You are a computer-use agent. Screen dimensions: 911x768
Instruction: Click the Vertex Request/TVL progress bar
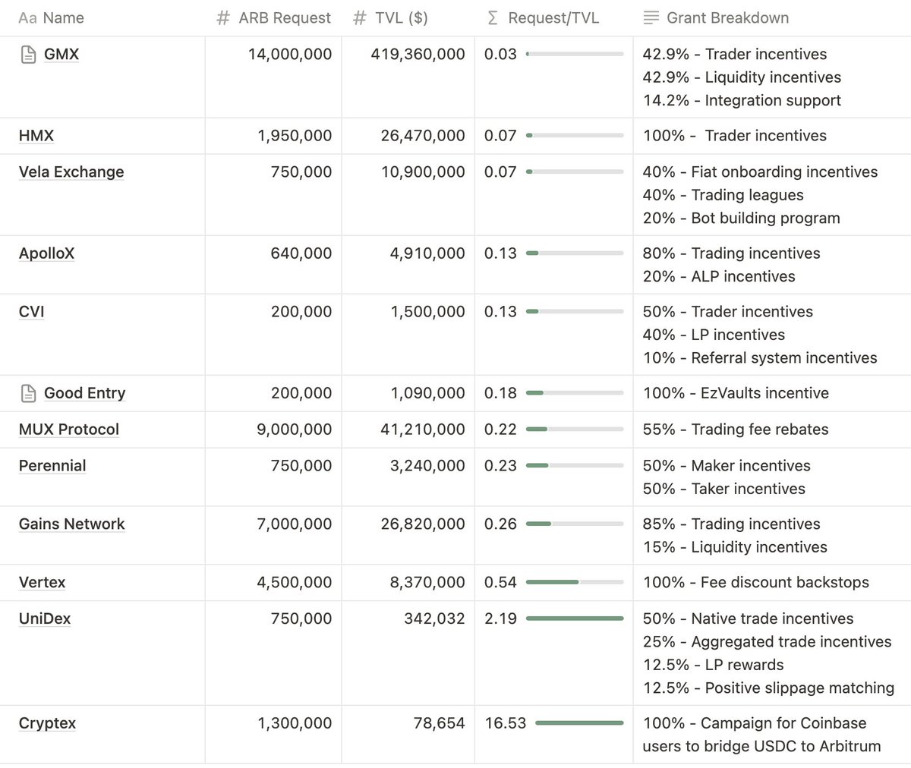(x=575, y=583)
